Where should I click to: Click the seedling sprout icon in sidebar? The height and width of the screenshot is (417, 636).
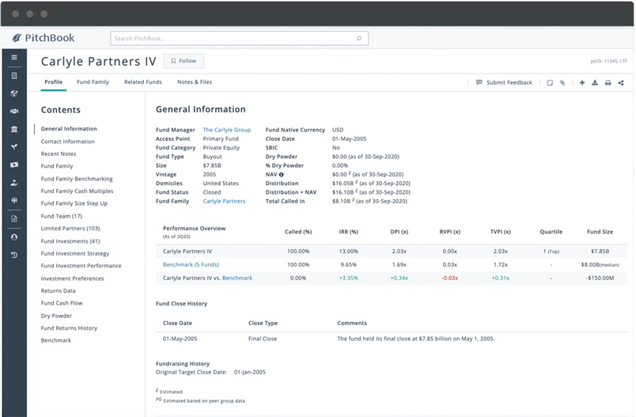[14, 147]
